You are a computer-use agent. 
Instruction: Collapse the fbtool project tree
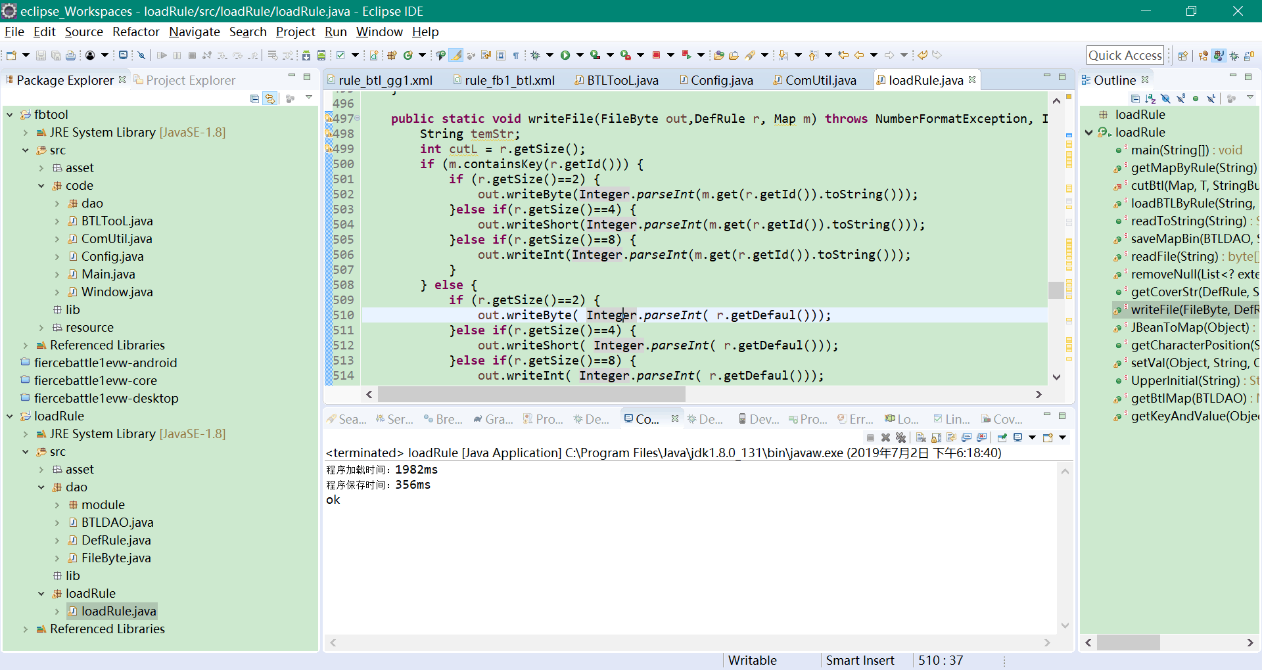10,114
